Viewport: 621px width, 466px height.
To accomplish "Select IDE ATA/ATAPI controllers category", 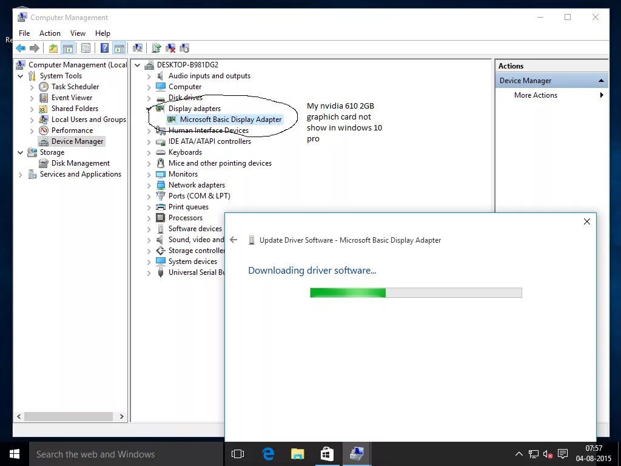I will tap(209, 141).
